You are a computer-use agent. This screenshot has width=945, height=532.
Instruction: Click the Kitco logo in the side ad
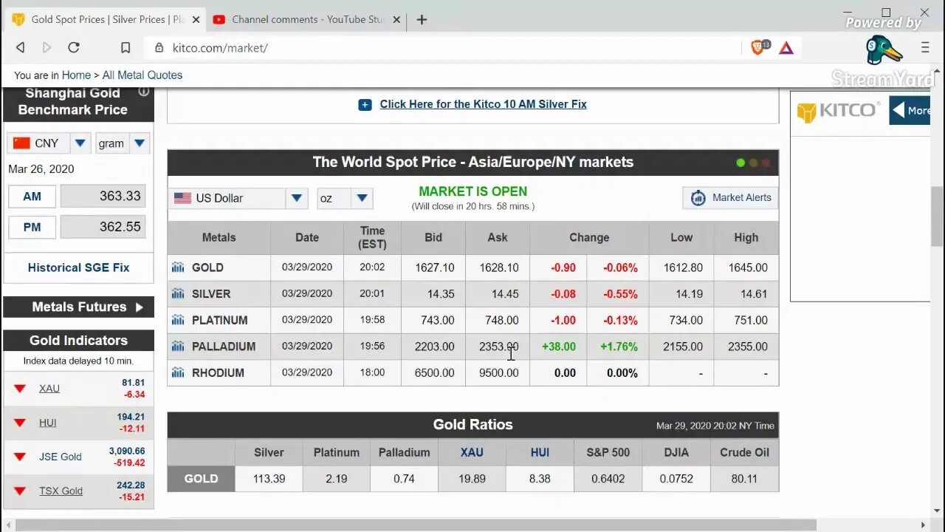[837, 111]
